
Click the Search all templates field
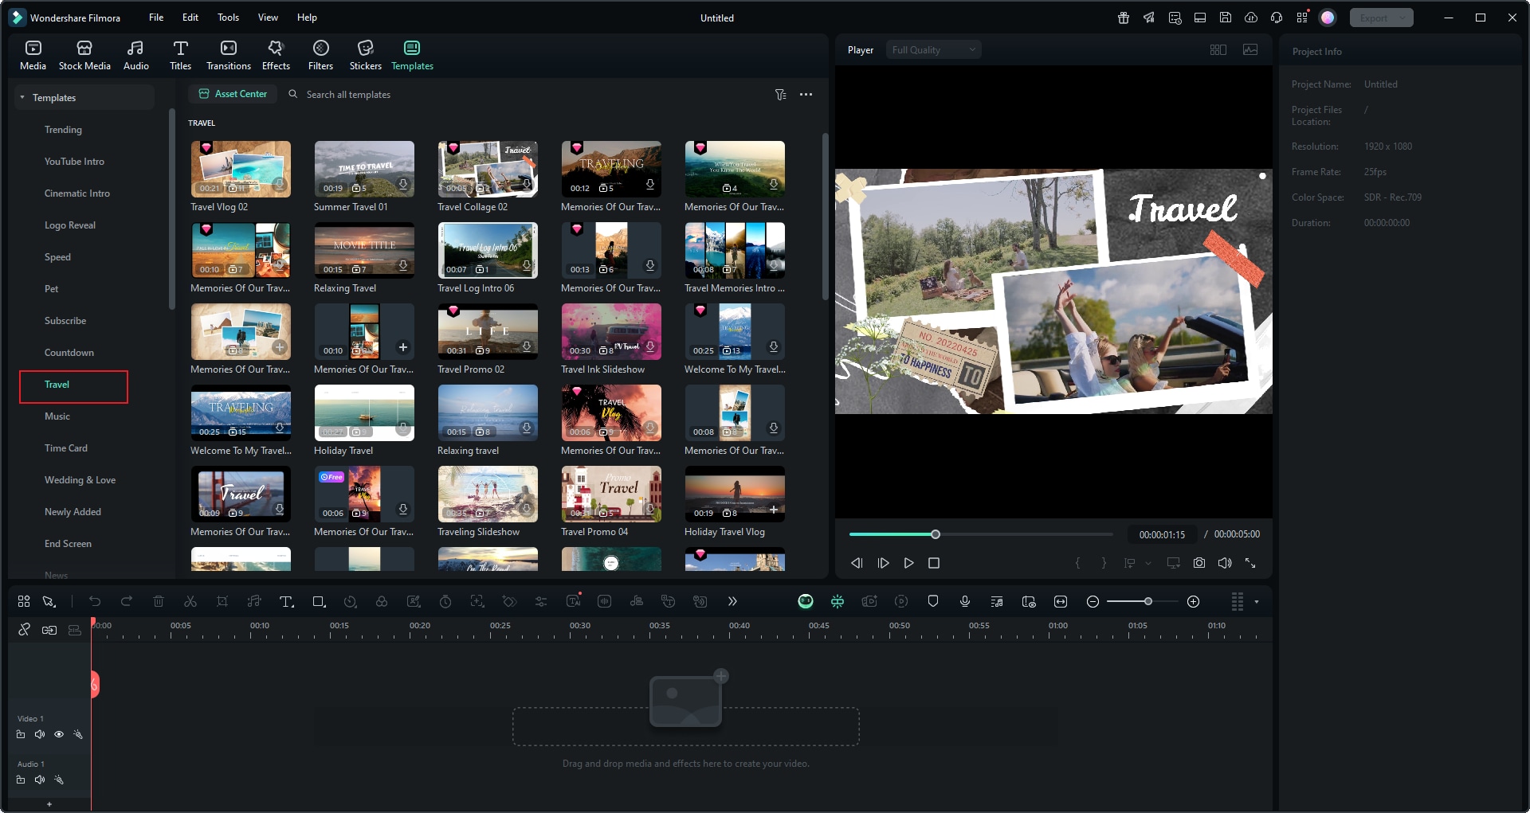pyautogui.click(x=348, y=95)
